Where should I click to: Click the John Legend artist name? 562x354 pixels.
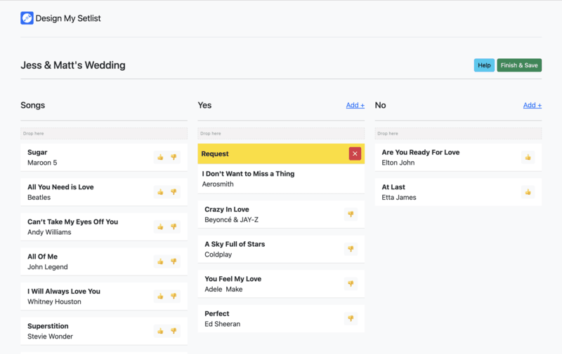[x=48, y=267]
